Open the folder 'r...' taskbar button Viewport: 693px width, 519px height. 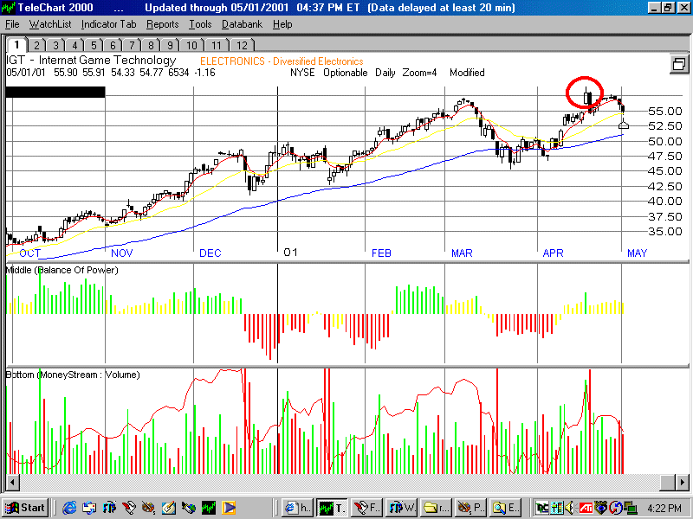[x=436, y=508]
